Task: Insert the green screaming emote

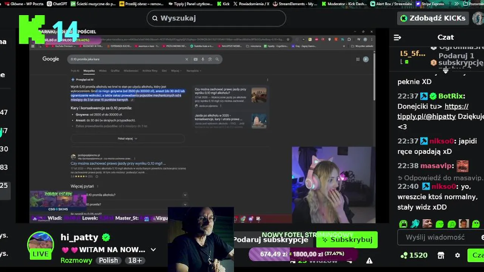Action: [x=403, y=224]
